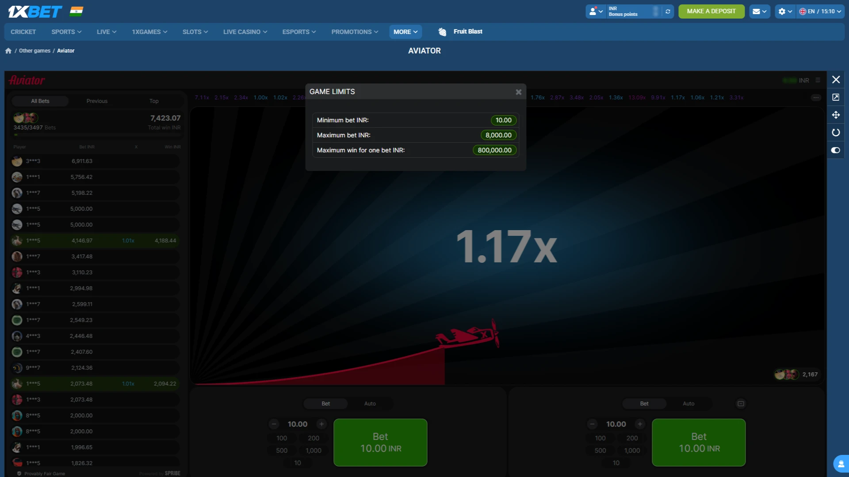Switch the left bet panel to Auto mode

370,403
